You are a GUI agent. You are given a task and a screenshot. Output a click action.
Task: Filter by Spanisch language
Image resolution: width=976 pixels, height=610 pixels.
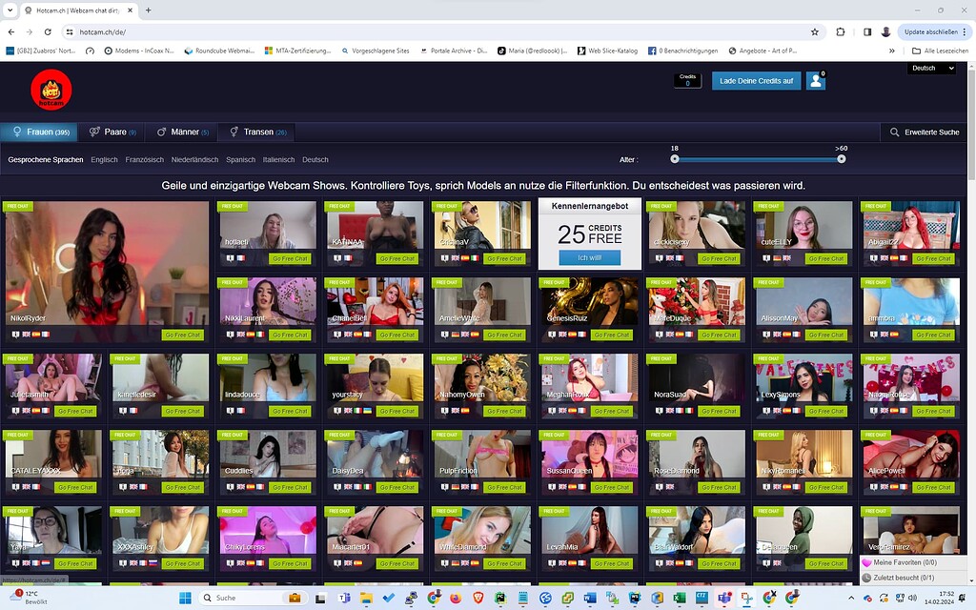point(241,159)
